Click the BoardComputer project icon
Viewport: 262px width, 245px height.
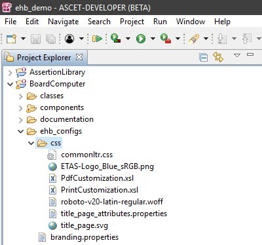(21, 84)
